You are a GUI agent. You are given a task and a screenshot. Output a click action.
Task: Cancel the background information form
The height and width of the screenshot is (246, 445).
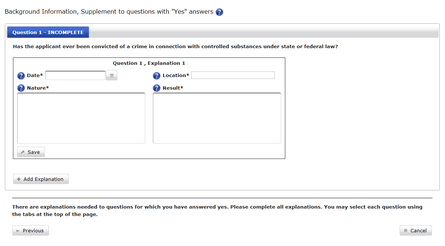click(416, 231)
